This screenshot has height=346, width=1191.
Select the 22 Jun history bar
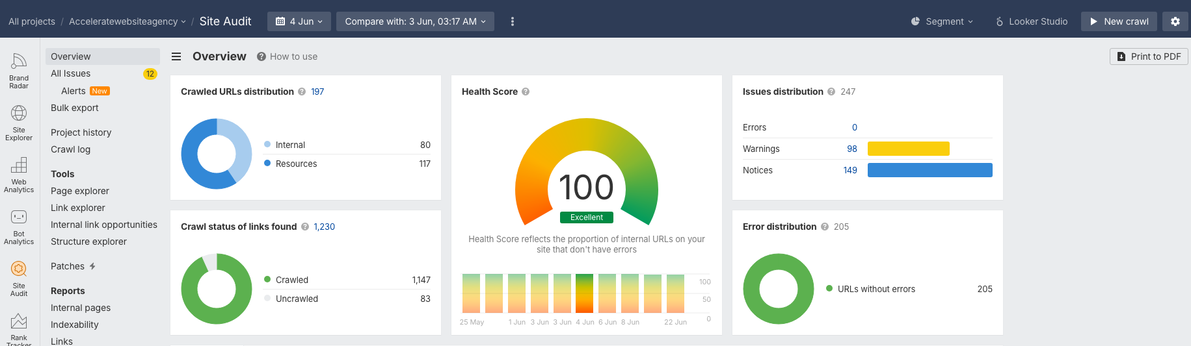676,293
